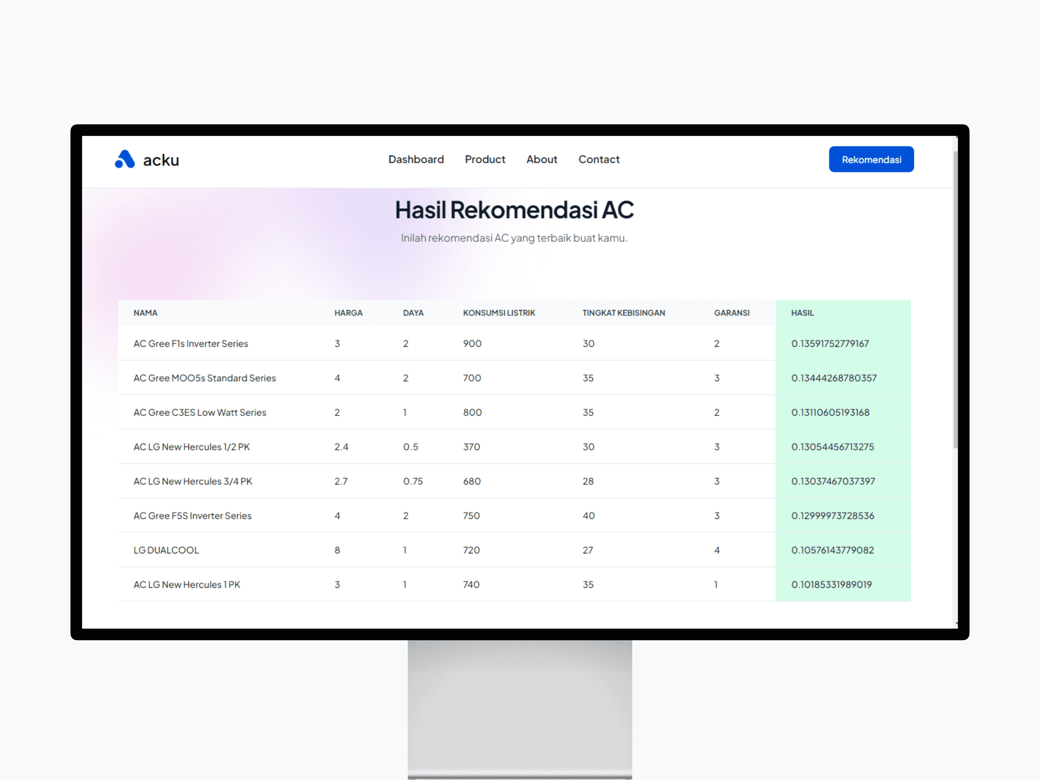Viewport: 1040px width, 780px height.
Task: Click the warranty value 4 for LG DUALCOOL
Action: pos(717,550)
